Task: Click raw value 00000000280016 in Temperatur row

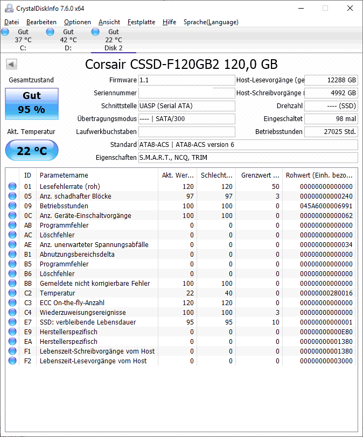Action: point(326,293)
